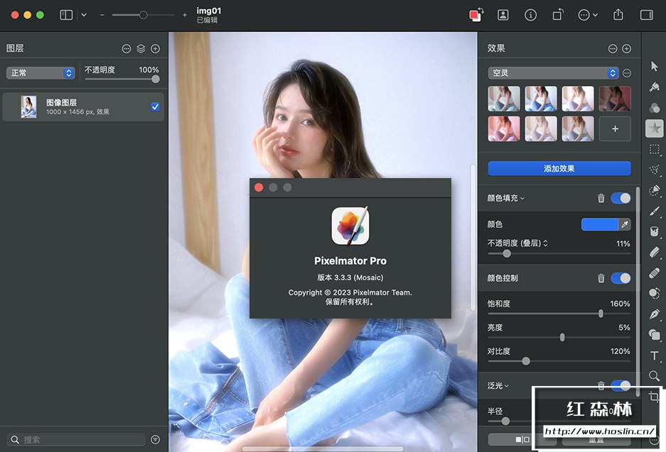The width and height of the screenshot is (666, 452).
Task: Select the Rectangular Selection tool
Action: point(654,149)
